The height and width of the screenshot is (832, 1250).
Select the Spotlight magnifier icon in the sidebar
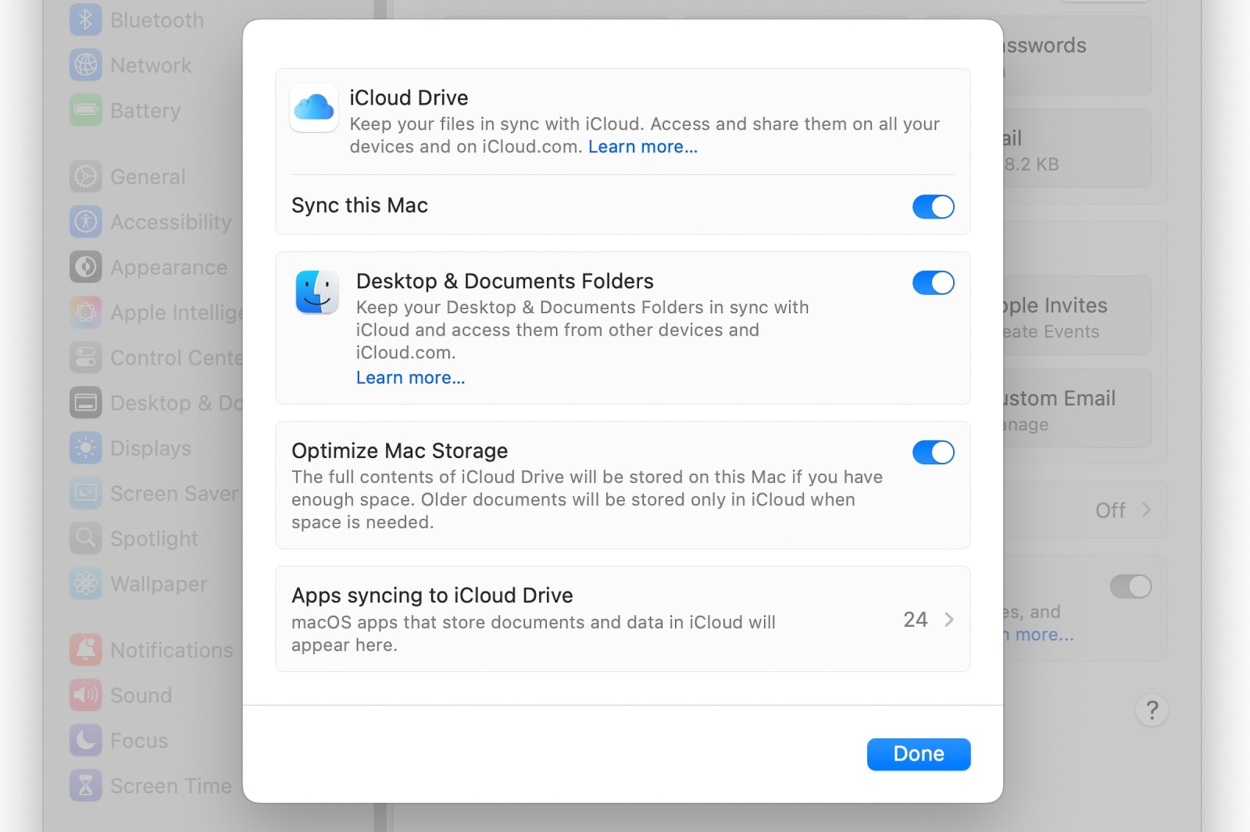coord(86,539)
